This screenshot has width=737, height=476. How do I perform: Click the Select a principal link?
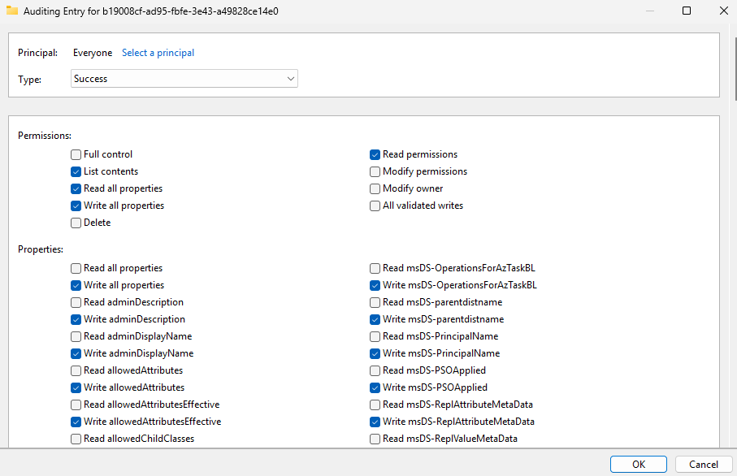pos(158,53)
